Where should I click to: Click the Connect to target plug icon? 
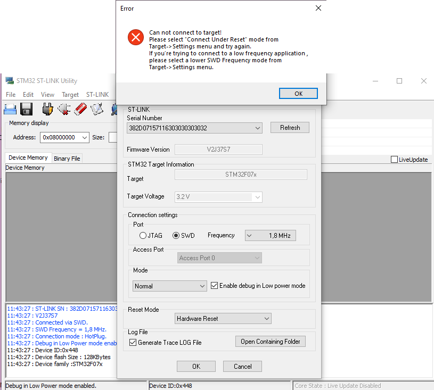(47, 109)
